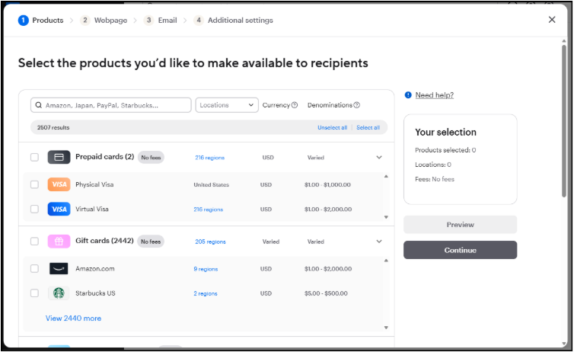Click the Continue button
Screen dimensions: 574x352
[x=460, y=250]
